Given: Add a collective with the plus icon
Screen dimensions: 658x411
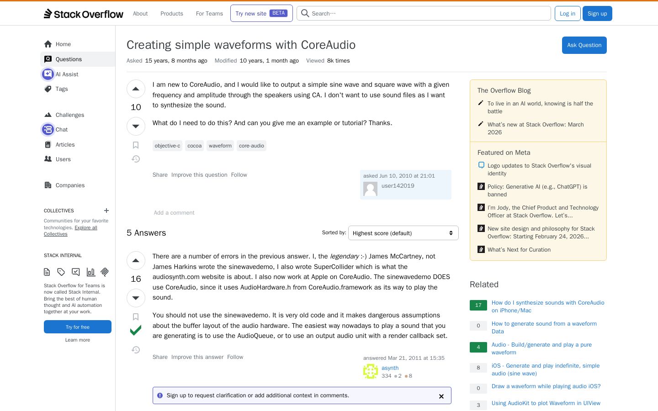Looking at the screenshot, I should (106, 211).
